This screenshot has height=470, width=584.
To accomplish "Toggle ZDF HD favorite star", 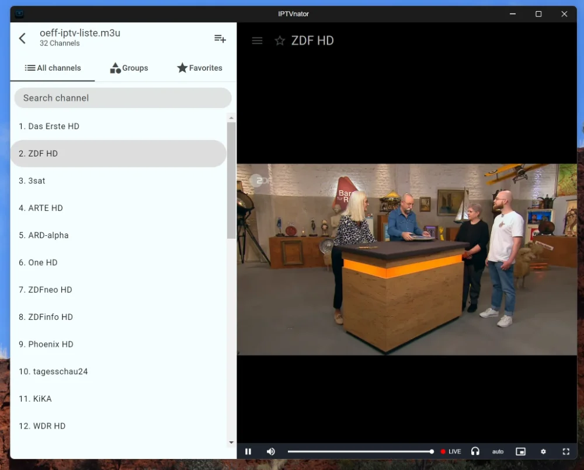I will point(280,41).
